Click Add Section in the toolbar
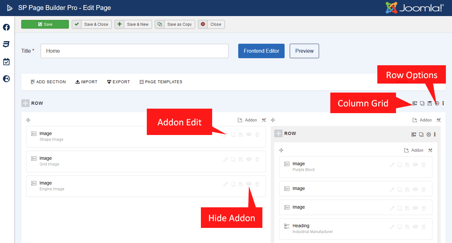 pos(48,82)
